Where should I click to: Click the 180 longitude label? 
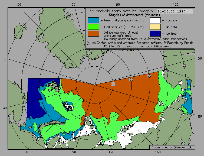(199, 116)
